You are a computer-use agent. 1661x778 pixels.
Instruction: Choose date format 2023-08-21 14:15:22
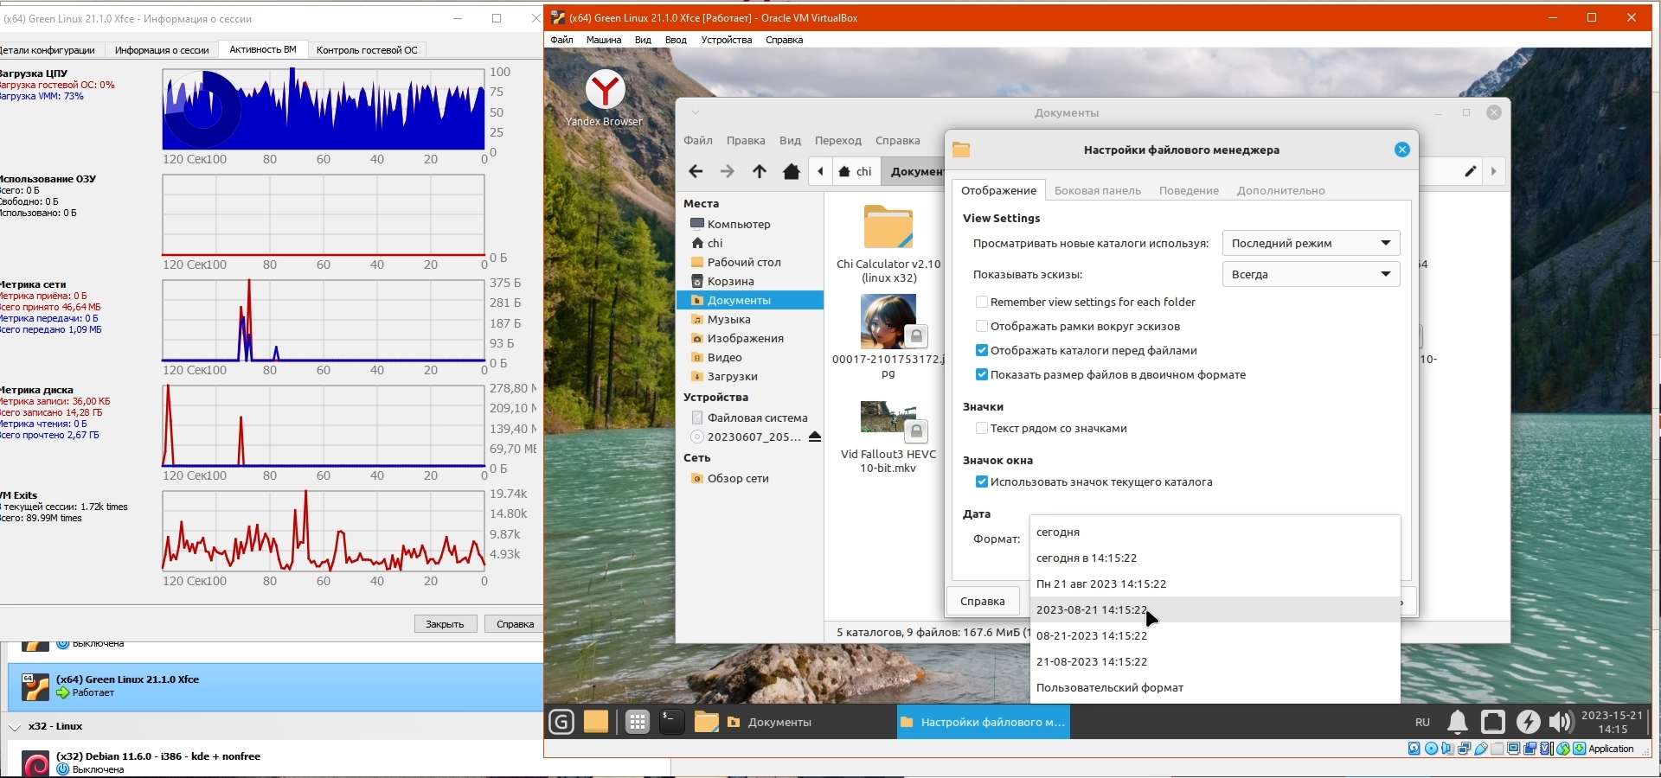coord(1215,609)
